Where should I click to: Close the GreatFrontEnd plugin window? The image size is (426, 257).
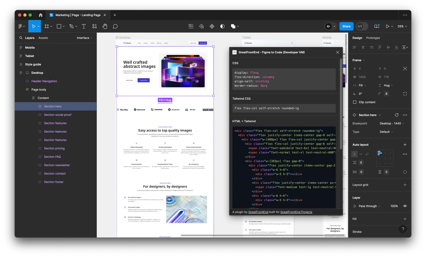click(338, 52)
